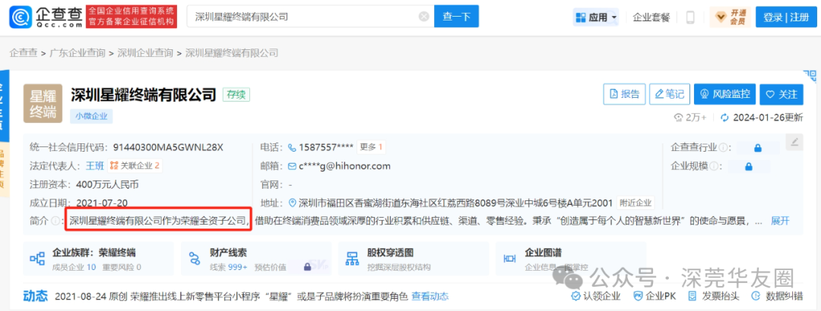
Task: Click lock icon next to 企业规模
Action: click(x=749, y=166)
